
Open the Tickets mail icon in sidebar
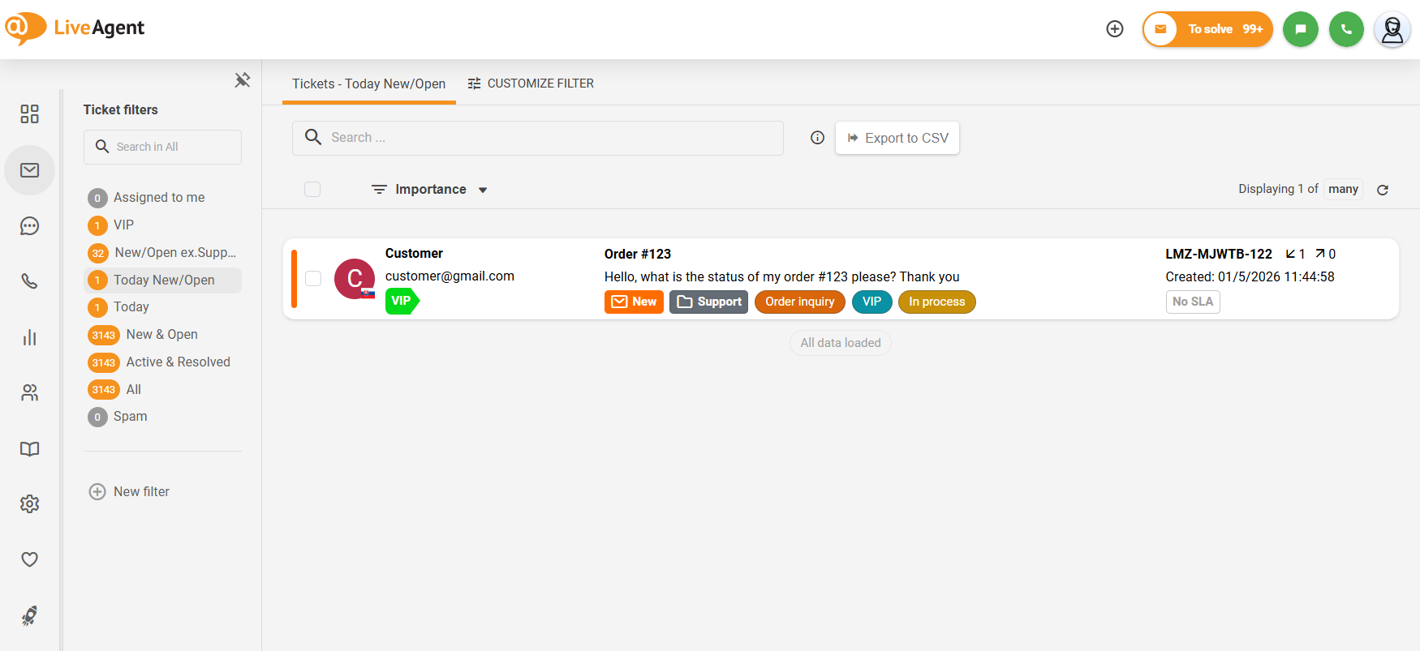30,170
